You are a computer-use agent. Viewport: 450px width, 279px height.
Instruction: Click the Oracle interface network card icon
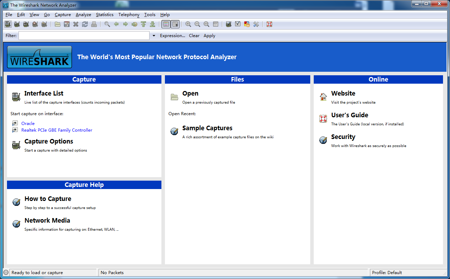click(15, 123)
